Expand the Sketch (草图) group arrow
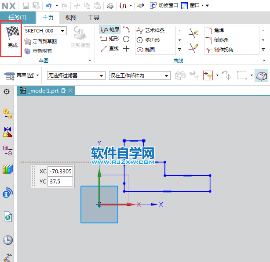The height and width of the screenshot is (262, 270). click(90, 60)
